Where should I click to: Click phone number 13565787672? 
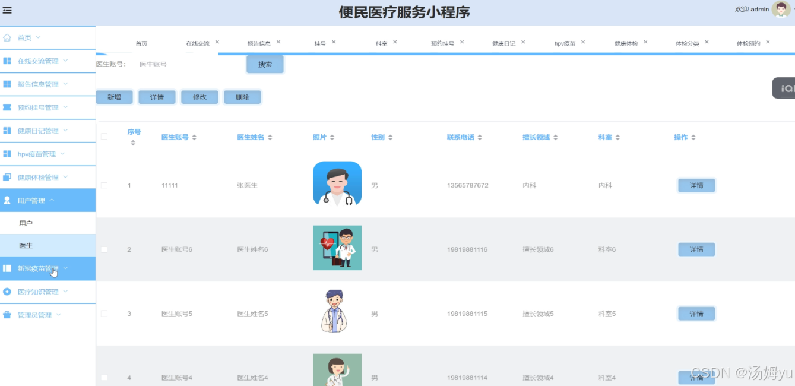pos(468,185)
